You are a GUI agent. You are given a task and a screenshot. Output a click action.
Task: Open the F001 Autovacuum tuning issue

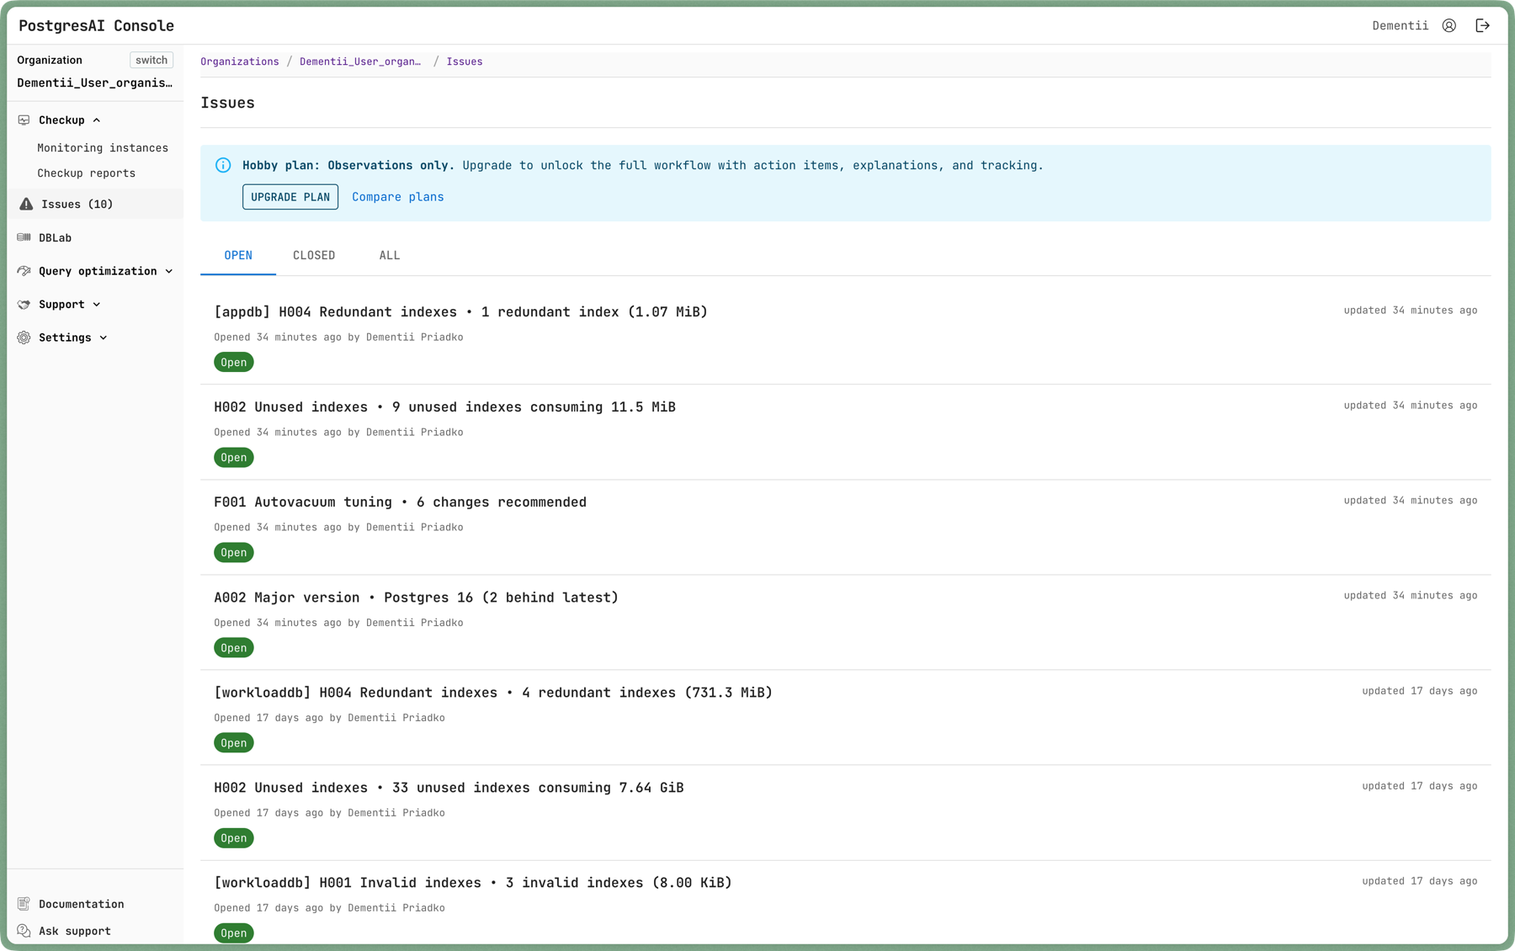[x=400, y=502]
